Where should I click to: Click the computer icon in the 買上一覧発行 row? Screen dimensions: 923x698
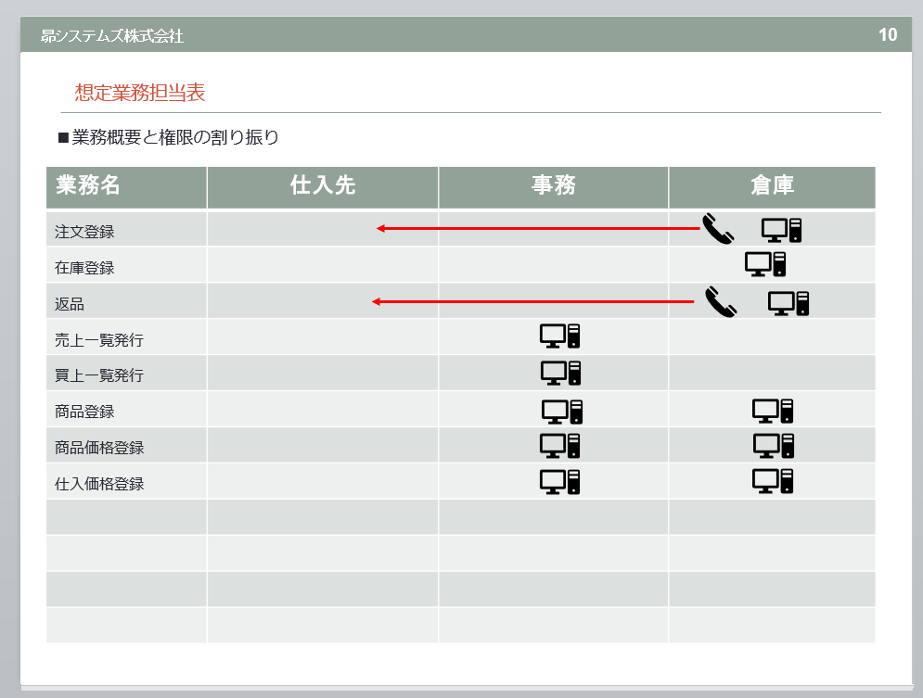tap(561, 372)
